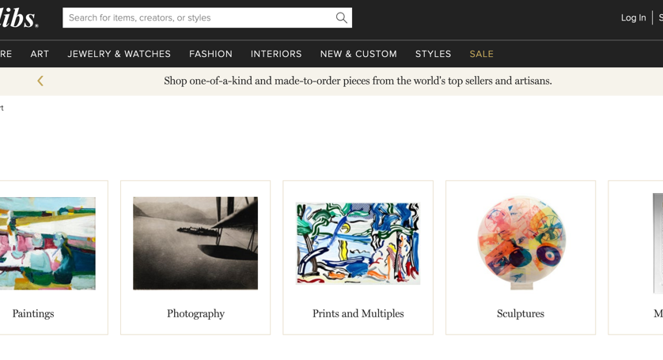The height and width of the screenshot is (360, 663).
Task: Open the Art menu
Action: tap(40, 54)
